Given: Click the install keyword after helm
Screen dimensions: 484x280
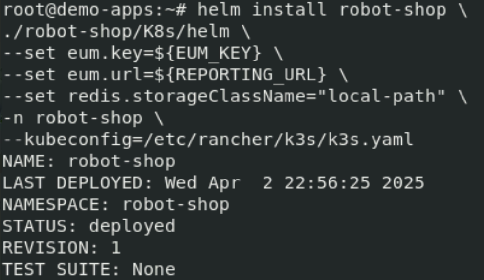Looking at the screenshot, I should 289,9.
